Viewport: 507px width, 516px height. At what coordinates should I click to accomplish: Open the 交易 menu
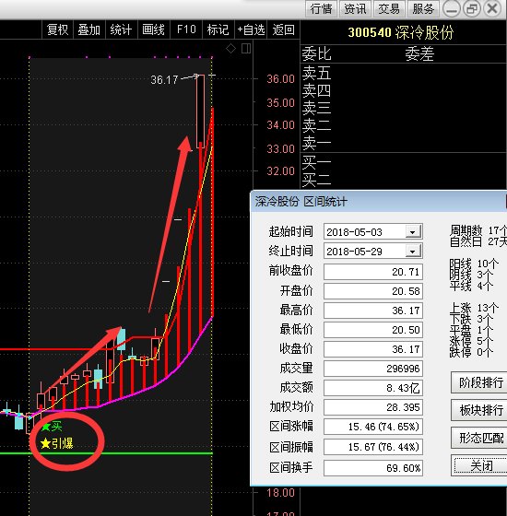click(389, 9)
